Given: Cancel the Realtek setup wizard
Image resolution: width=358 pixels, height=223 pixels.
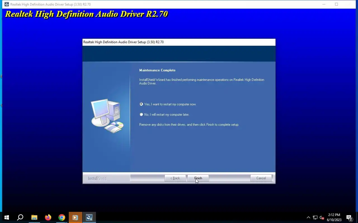Looking at the screenshot, I should pos(261,178).
